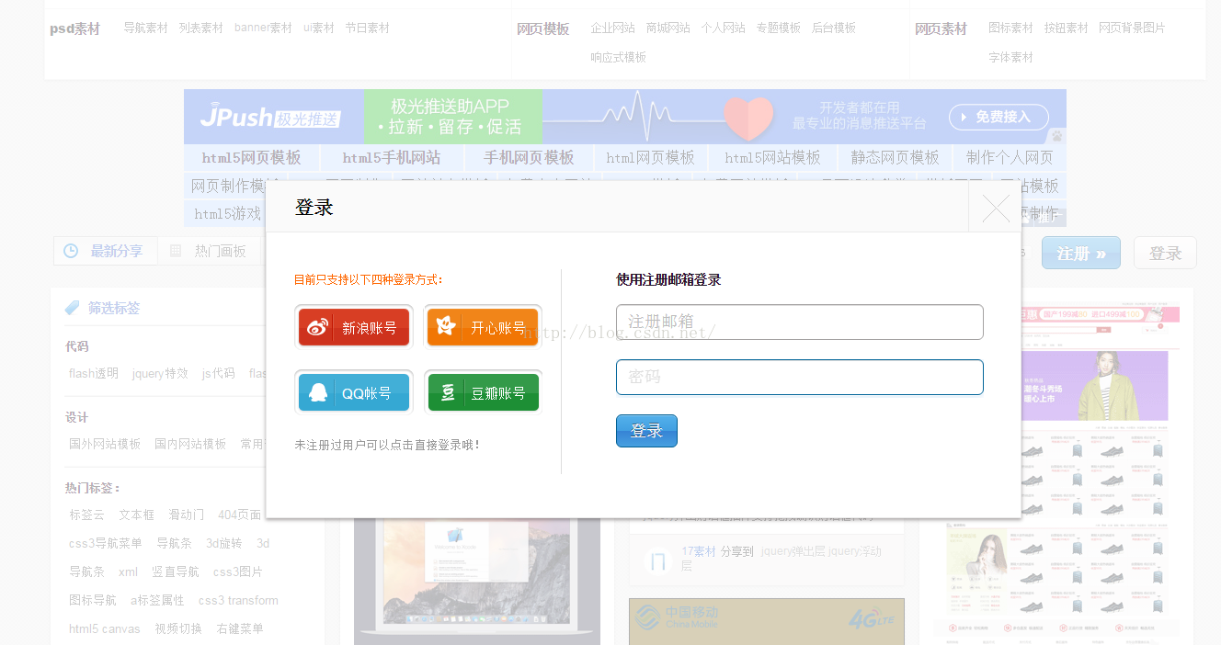
Task: Open the 图标素材 link
Action: [x=1010, y=28]
